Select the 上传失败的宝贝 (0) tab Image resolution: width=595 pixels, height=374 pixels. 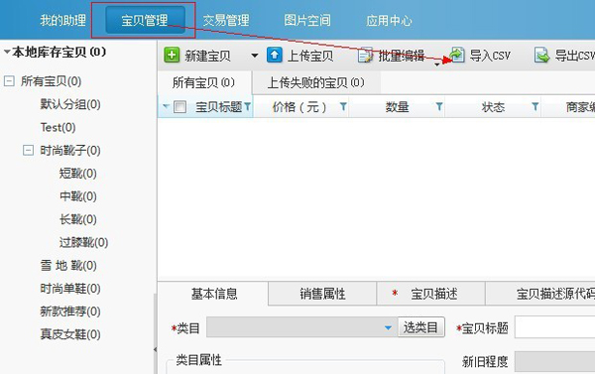coord(316,82)
